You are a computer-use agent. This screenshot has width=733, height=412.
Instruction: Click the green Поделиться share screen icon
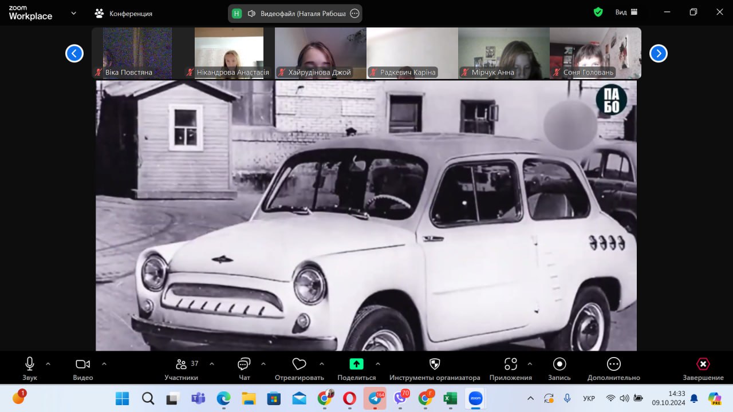pos(356,364)
